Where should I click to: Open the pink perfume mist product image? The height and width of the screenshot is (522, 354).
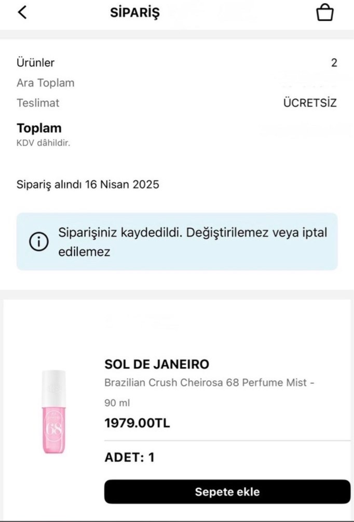[x=55, y=412]
